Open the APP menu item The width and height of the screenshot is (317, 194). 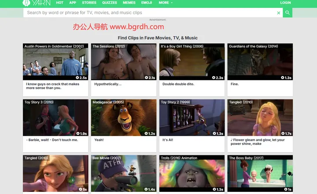[73, 3]
